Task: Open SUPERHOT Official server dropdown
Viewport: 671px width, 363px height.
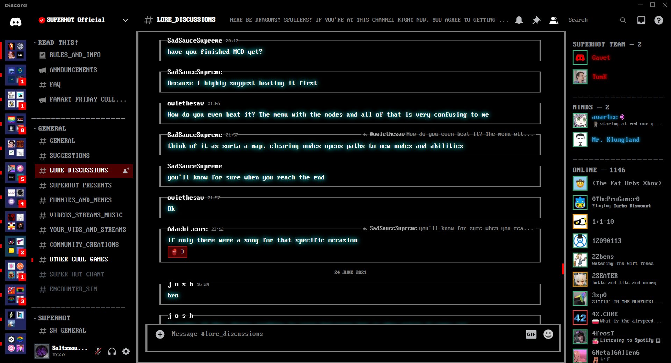Action: [x=125, y=20]
